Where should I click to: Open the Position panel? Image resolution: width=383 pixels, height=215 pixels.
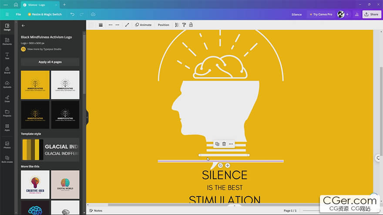coord(163,25)
